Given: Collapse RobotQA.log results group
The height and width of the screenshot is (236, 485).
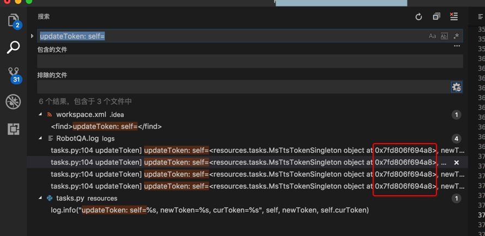Looking at the screenshot, I should pyautogui.click(x=40, y=139).
